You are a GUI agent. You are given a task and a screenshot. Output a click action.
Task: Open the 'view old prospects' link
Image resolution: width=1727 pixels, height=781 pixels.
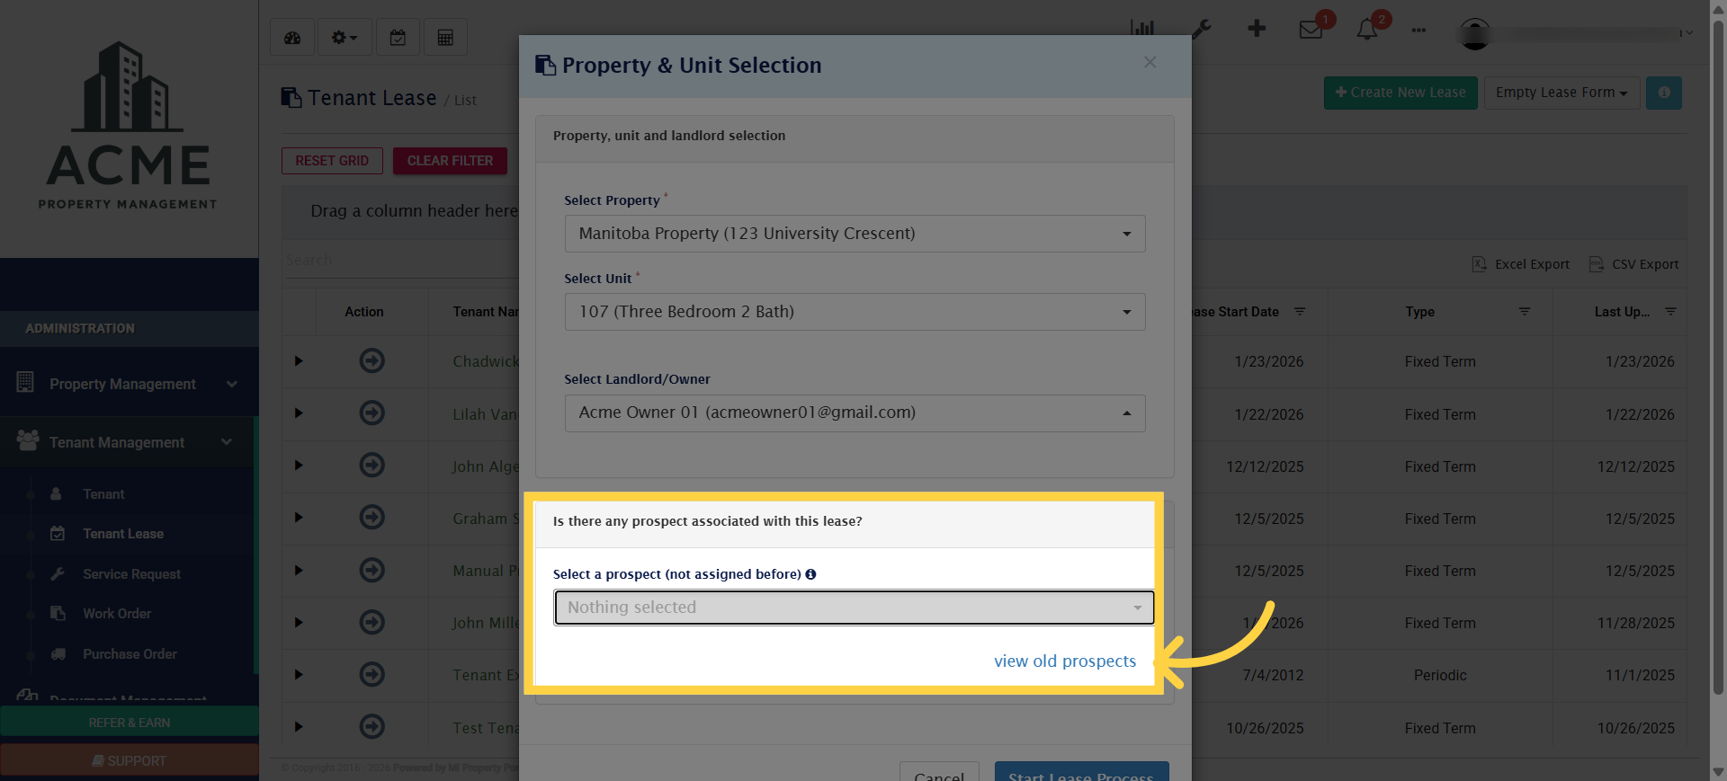click(x=1065, y=661)
